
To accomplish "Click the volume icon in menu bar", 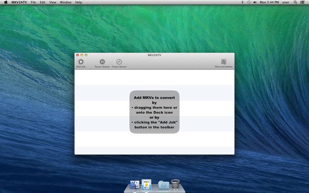I will (x=255, y=2).
